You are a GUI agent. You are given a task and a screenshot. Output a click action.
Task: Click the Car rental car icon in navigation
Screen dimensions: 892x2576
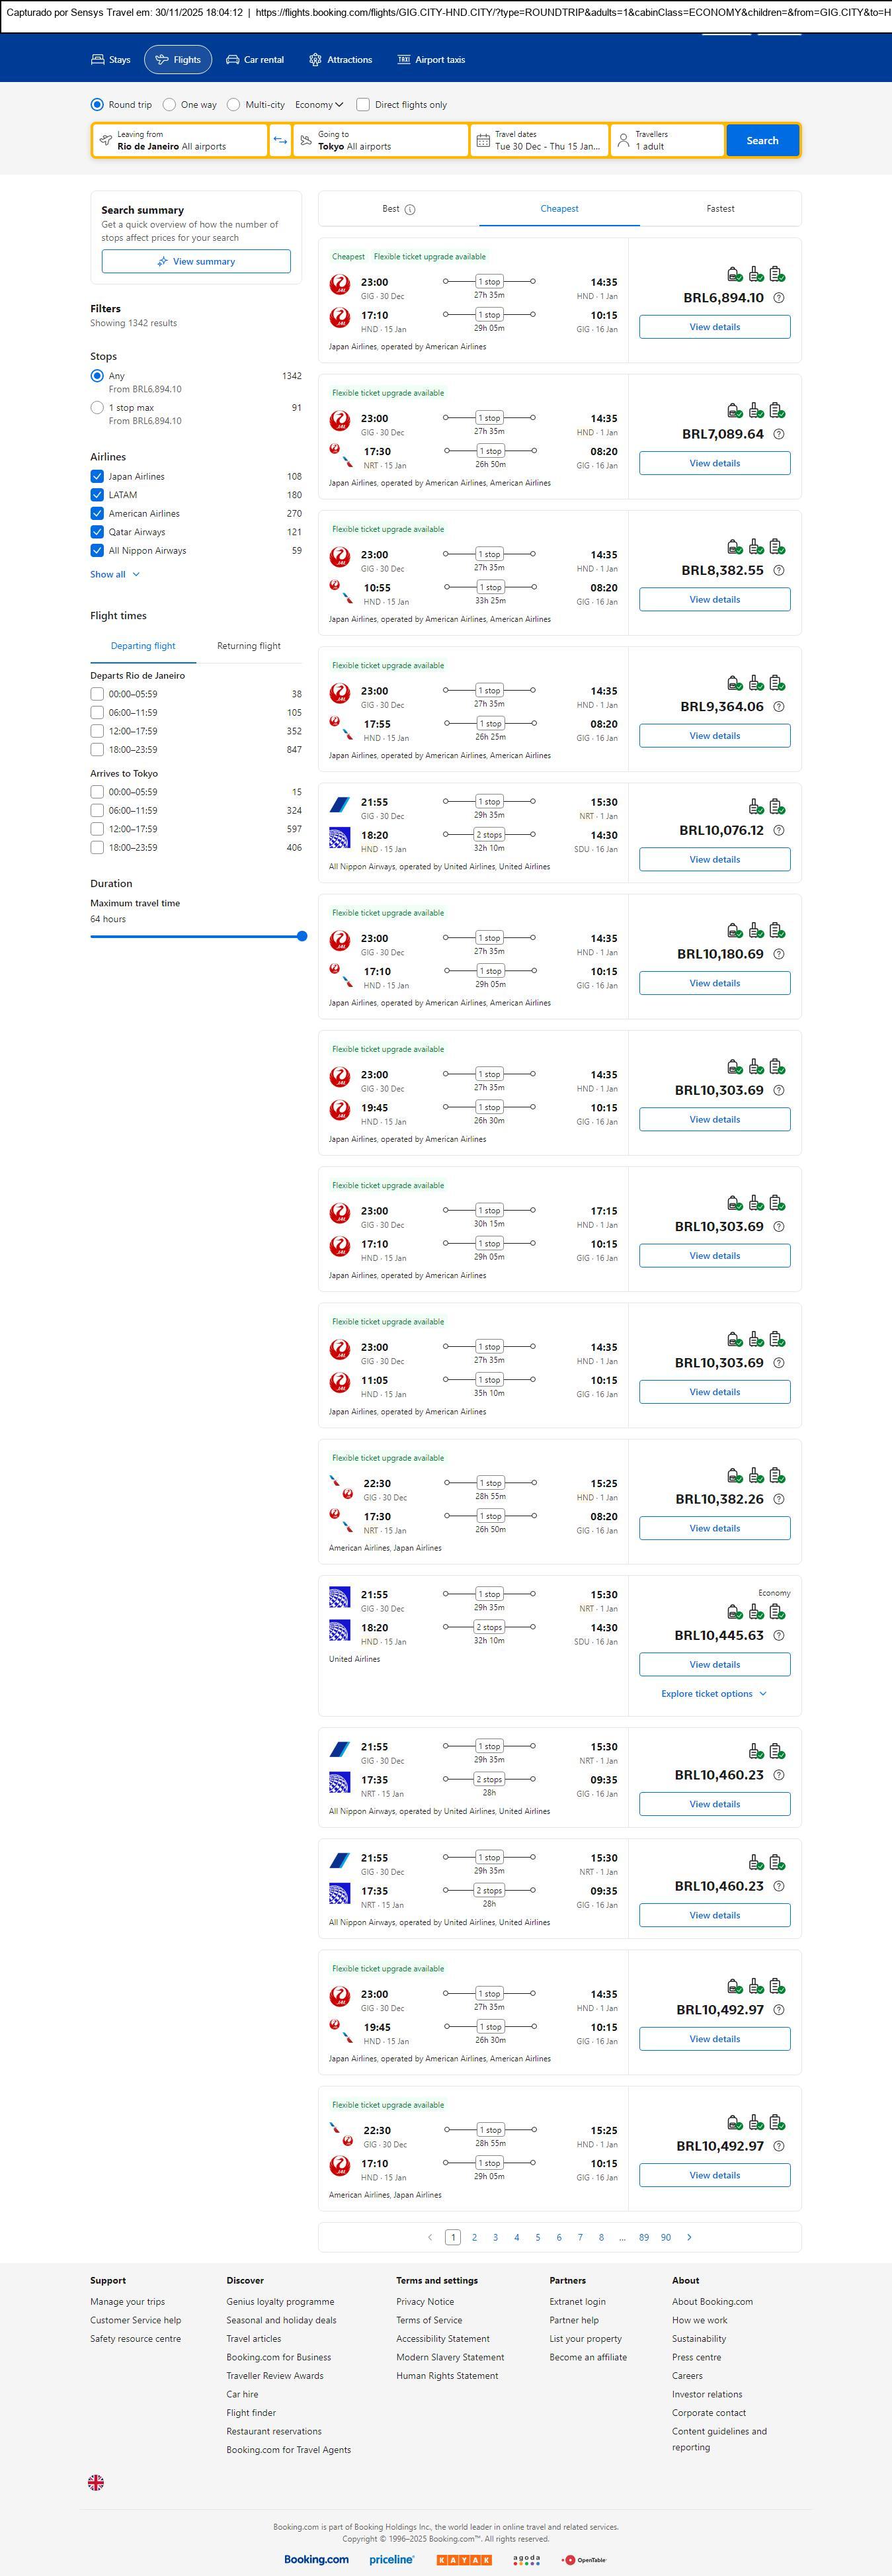click(232, 60)
